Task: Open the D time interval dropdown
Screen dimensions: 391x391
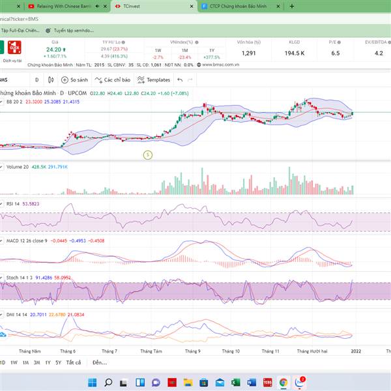Action: pyautogui.click(x=37, y=80)
